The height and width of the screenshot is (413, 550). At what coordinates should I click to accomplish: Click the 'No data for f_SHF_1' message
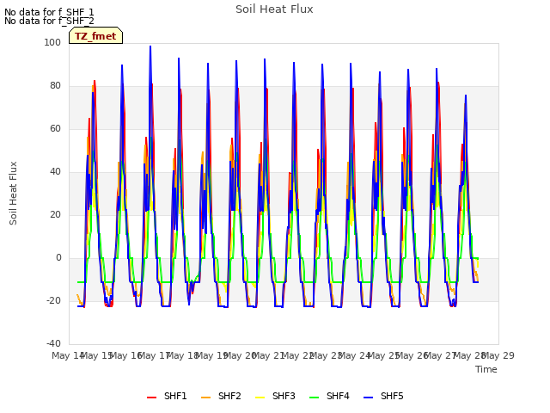click(x=49, y=12)
